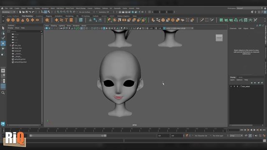
Task: Open the viewport color space dropdown
Action: coord(179,28)
